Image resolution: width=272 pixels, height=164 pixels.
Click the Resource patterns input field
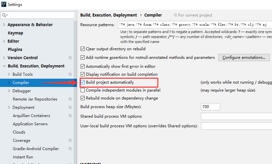coord(195,25)
